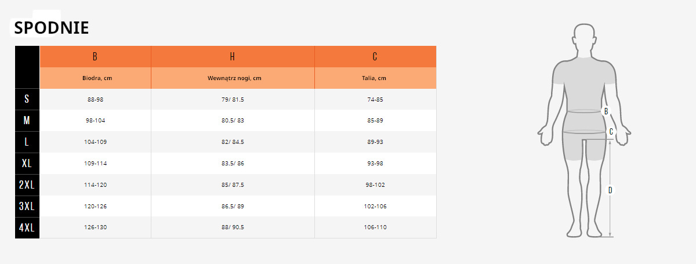696x264 pixels.
Task: Select the L size row label
Action: (27, 142)
